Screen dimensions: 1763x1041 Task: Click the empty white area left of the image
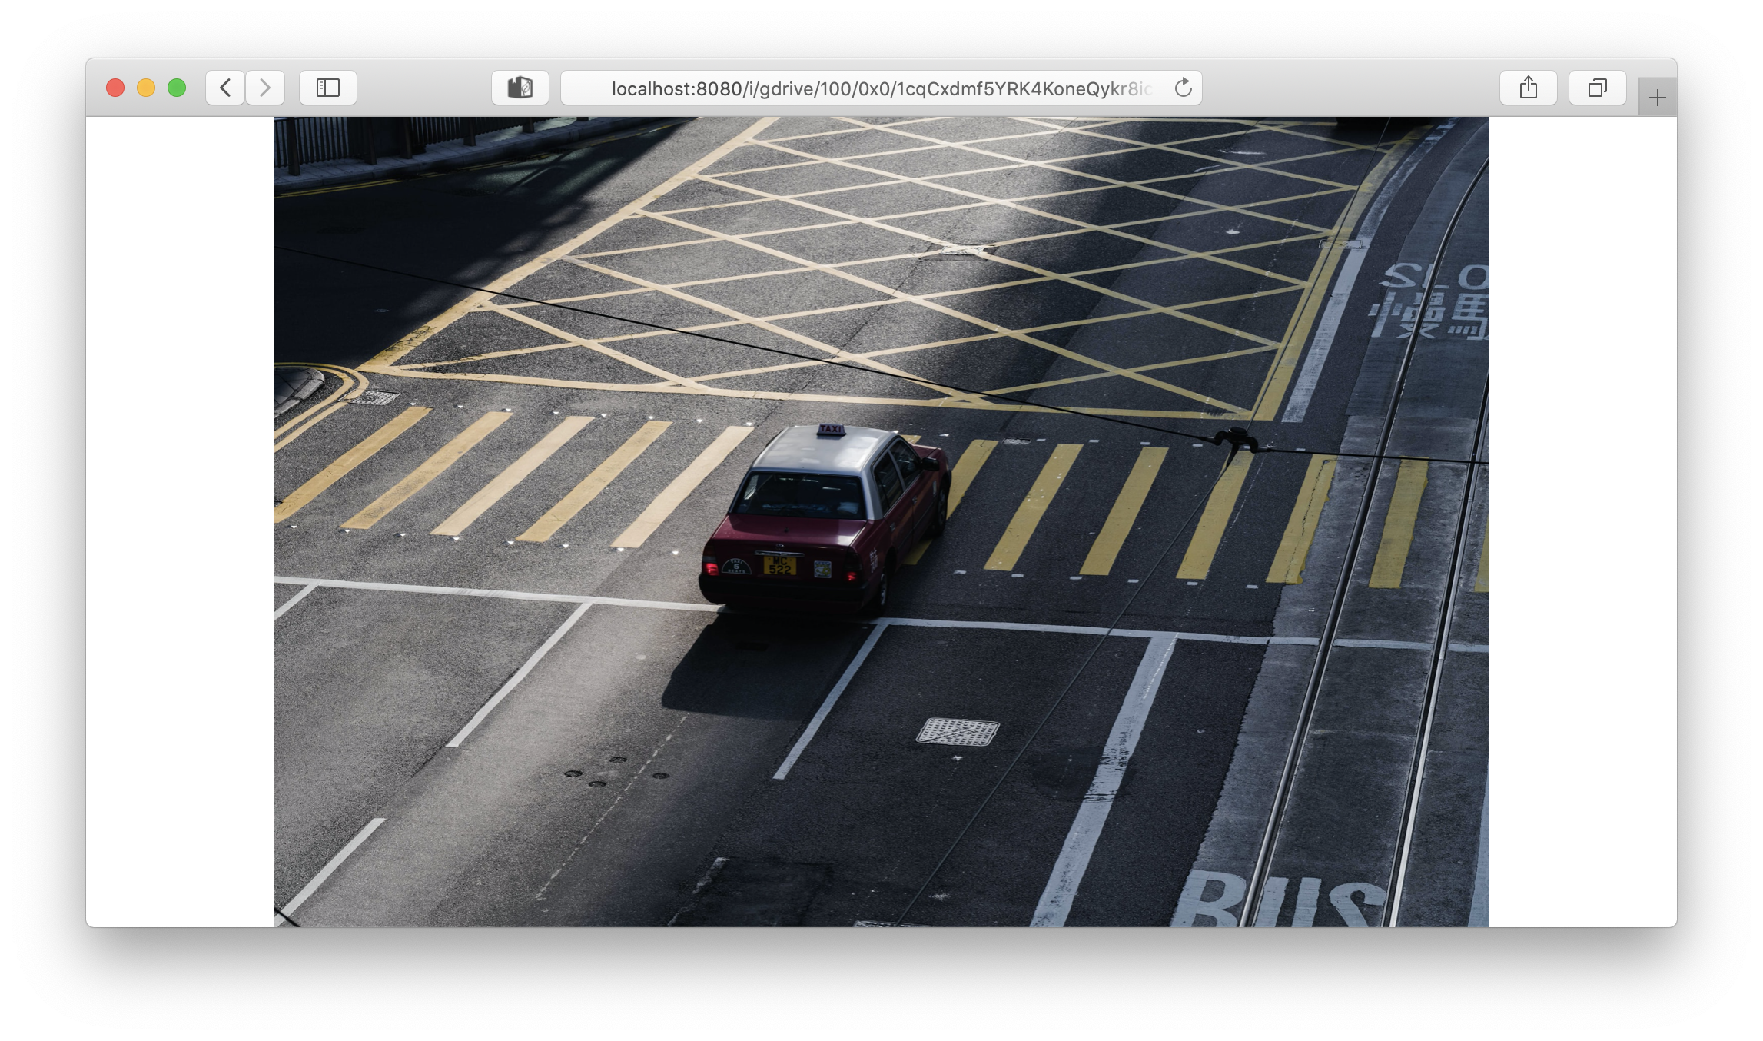pyautogui.click(x=181, y=523)
